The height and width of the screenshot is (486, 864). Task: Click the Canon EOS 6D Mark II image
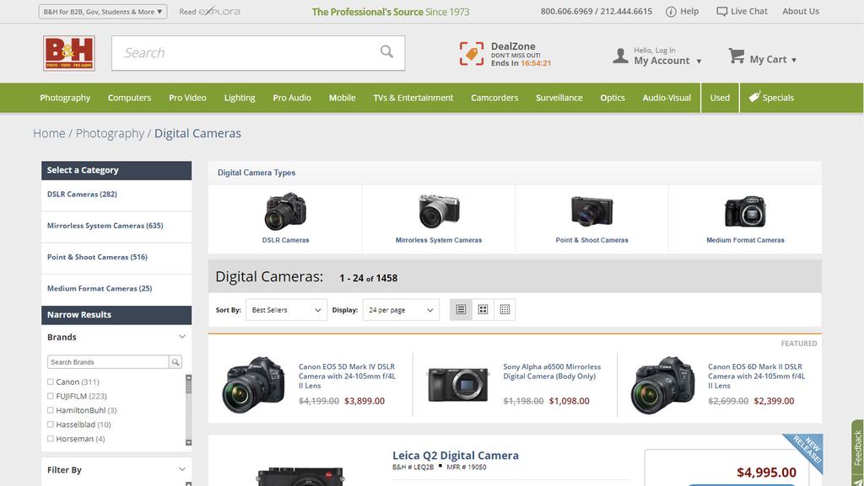point(663,385)
